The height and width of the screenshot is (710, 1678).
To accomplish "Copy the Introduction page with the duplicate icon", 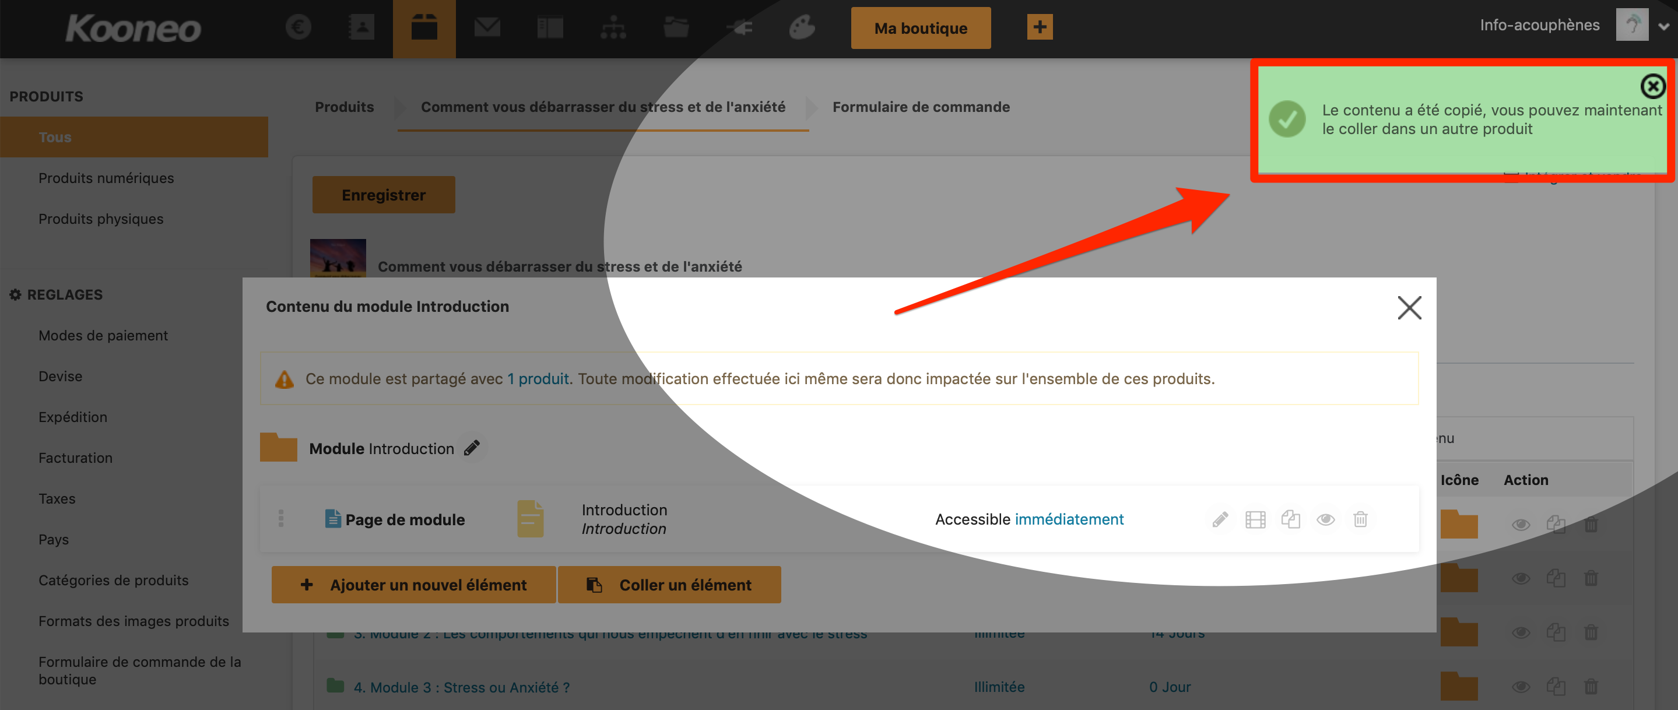I will 1290,519.
